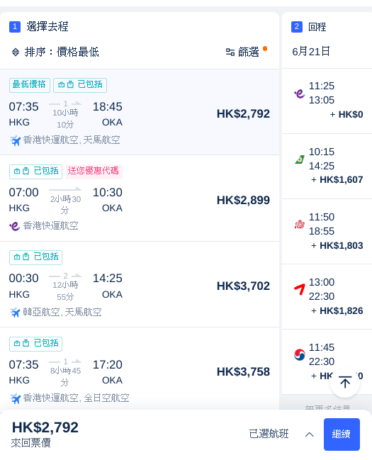Pick Korean Air logo for 11:45 return

(299, 354)
